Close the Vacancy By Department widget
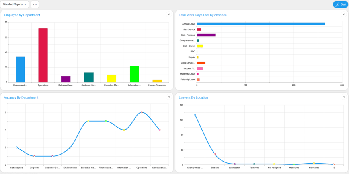Image resolution: width=349 pixels, height=174 pixels. (169, 97)
